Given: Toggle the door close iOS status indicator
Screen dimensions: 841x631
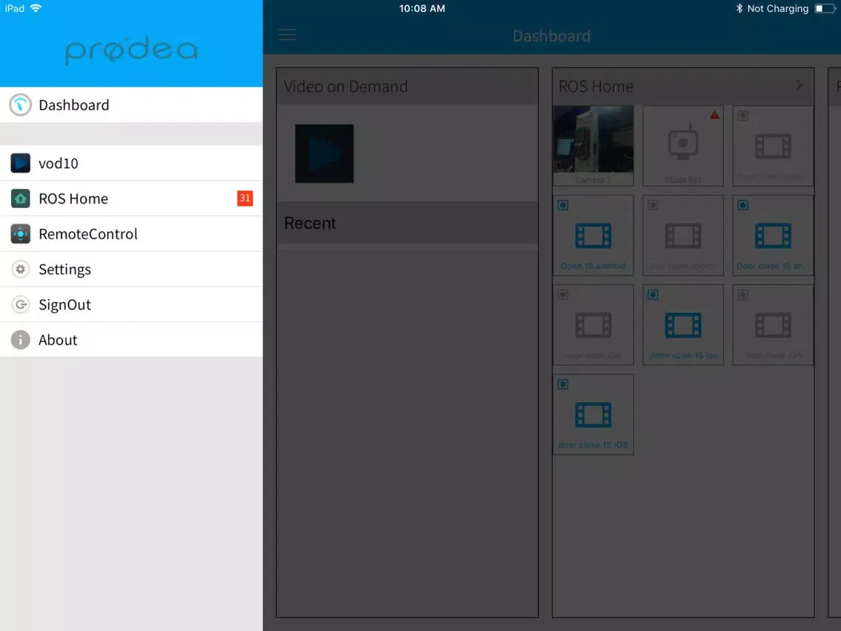Looking at the screenshot, I should (x=743, y=295).
